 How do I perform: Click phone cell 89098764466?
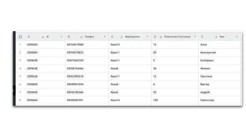[x=87, y=69]
